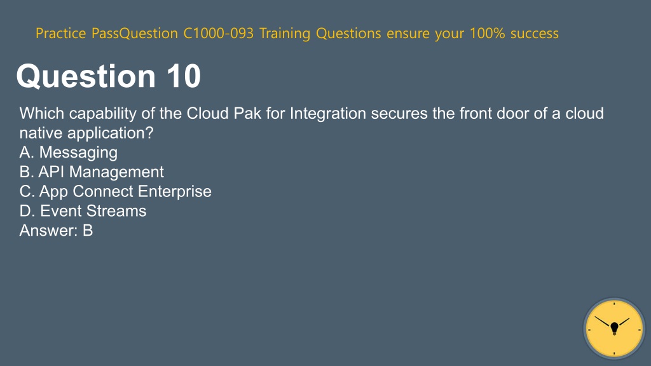Click the word "Practice" starting the banner

coord(60,33)
